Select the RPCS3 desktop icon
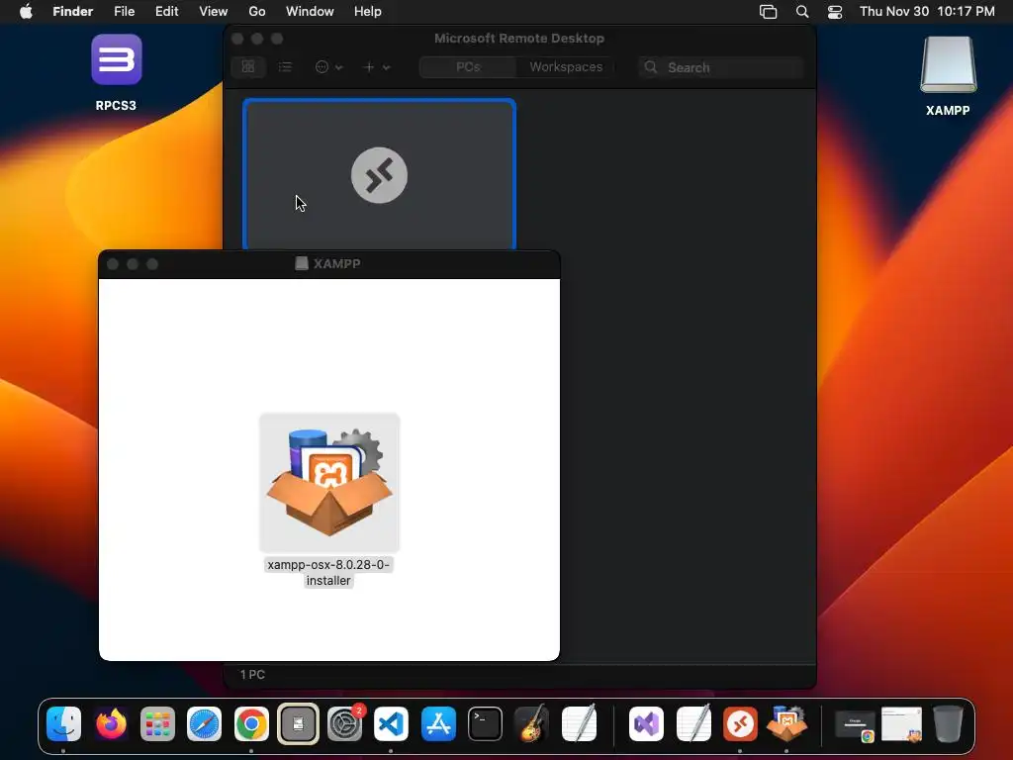Viewport: 1013px width, 760px height. click(x=117, y=59)
